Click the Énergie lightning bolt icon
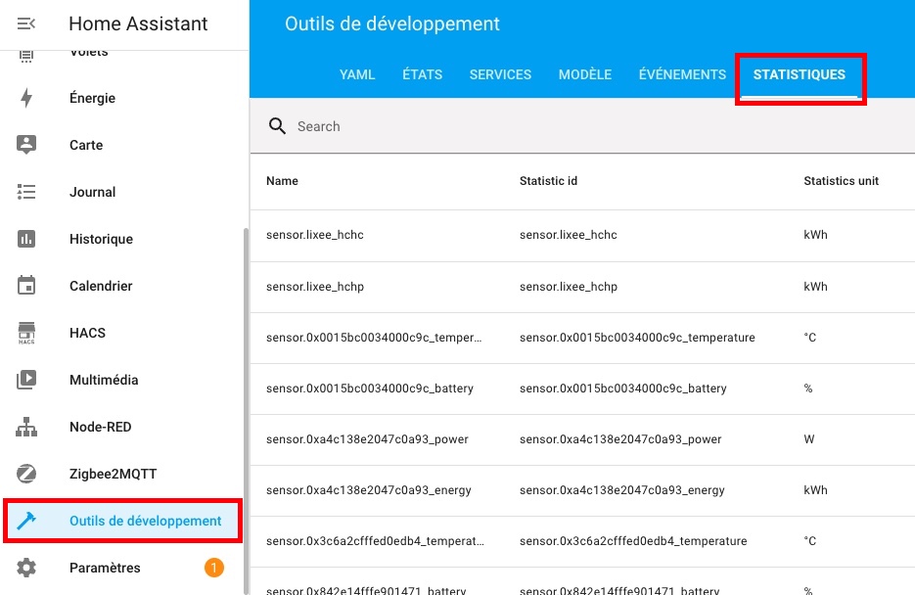 (x=26, y=98)
